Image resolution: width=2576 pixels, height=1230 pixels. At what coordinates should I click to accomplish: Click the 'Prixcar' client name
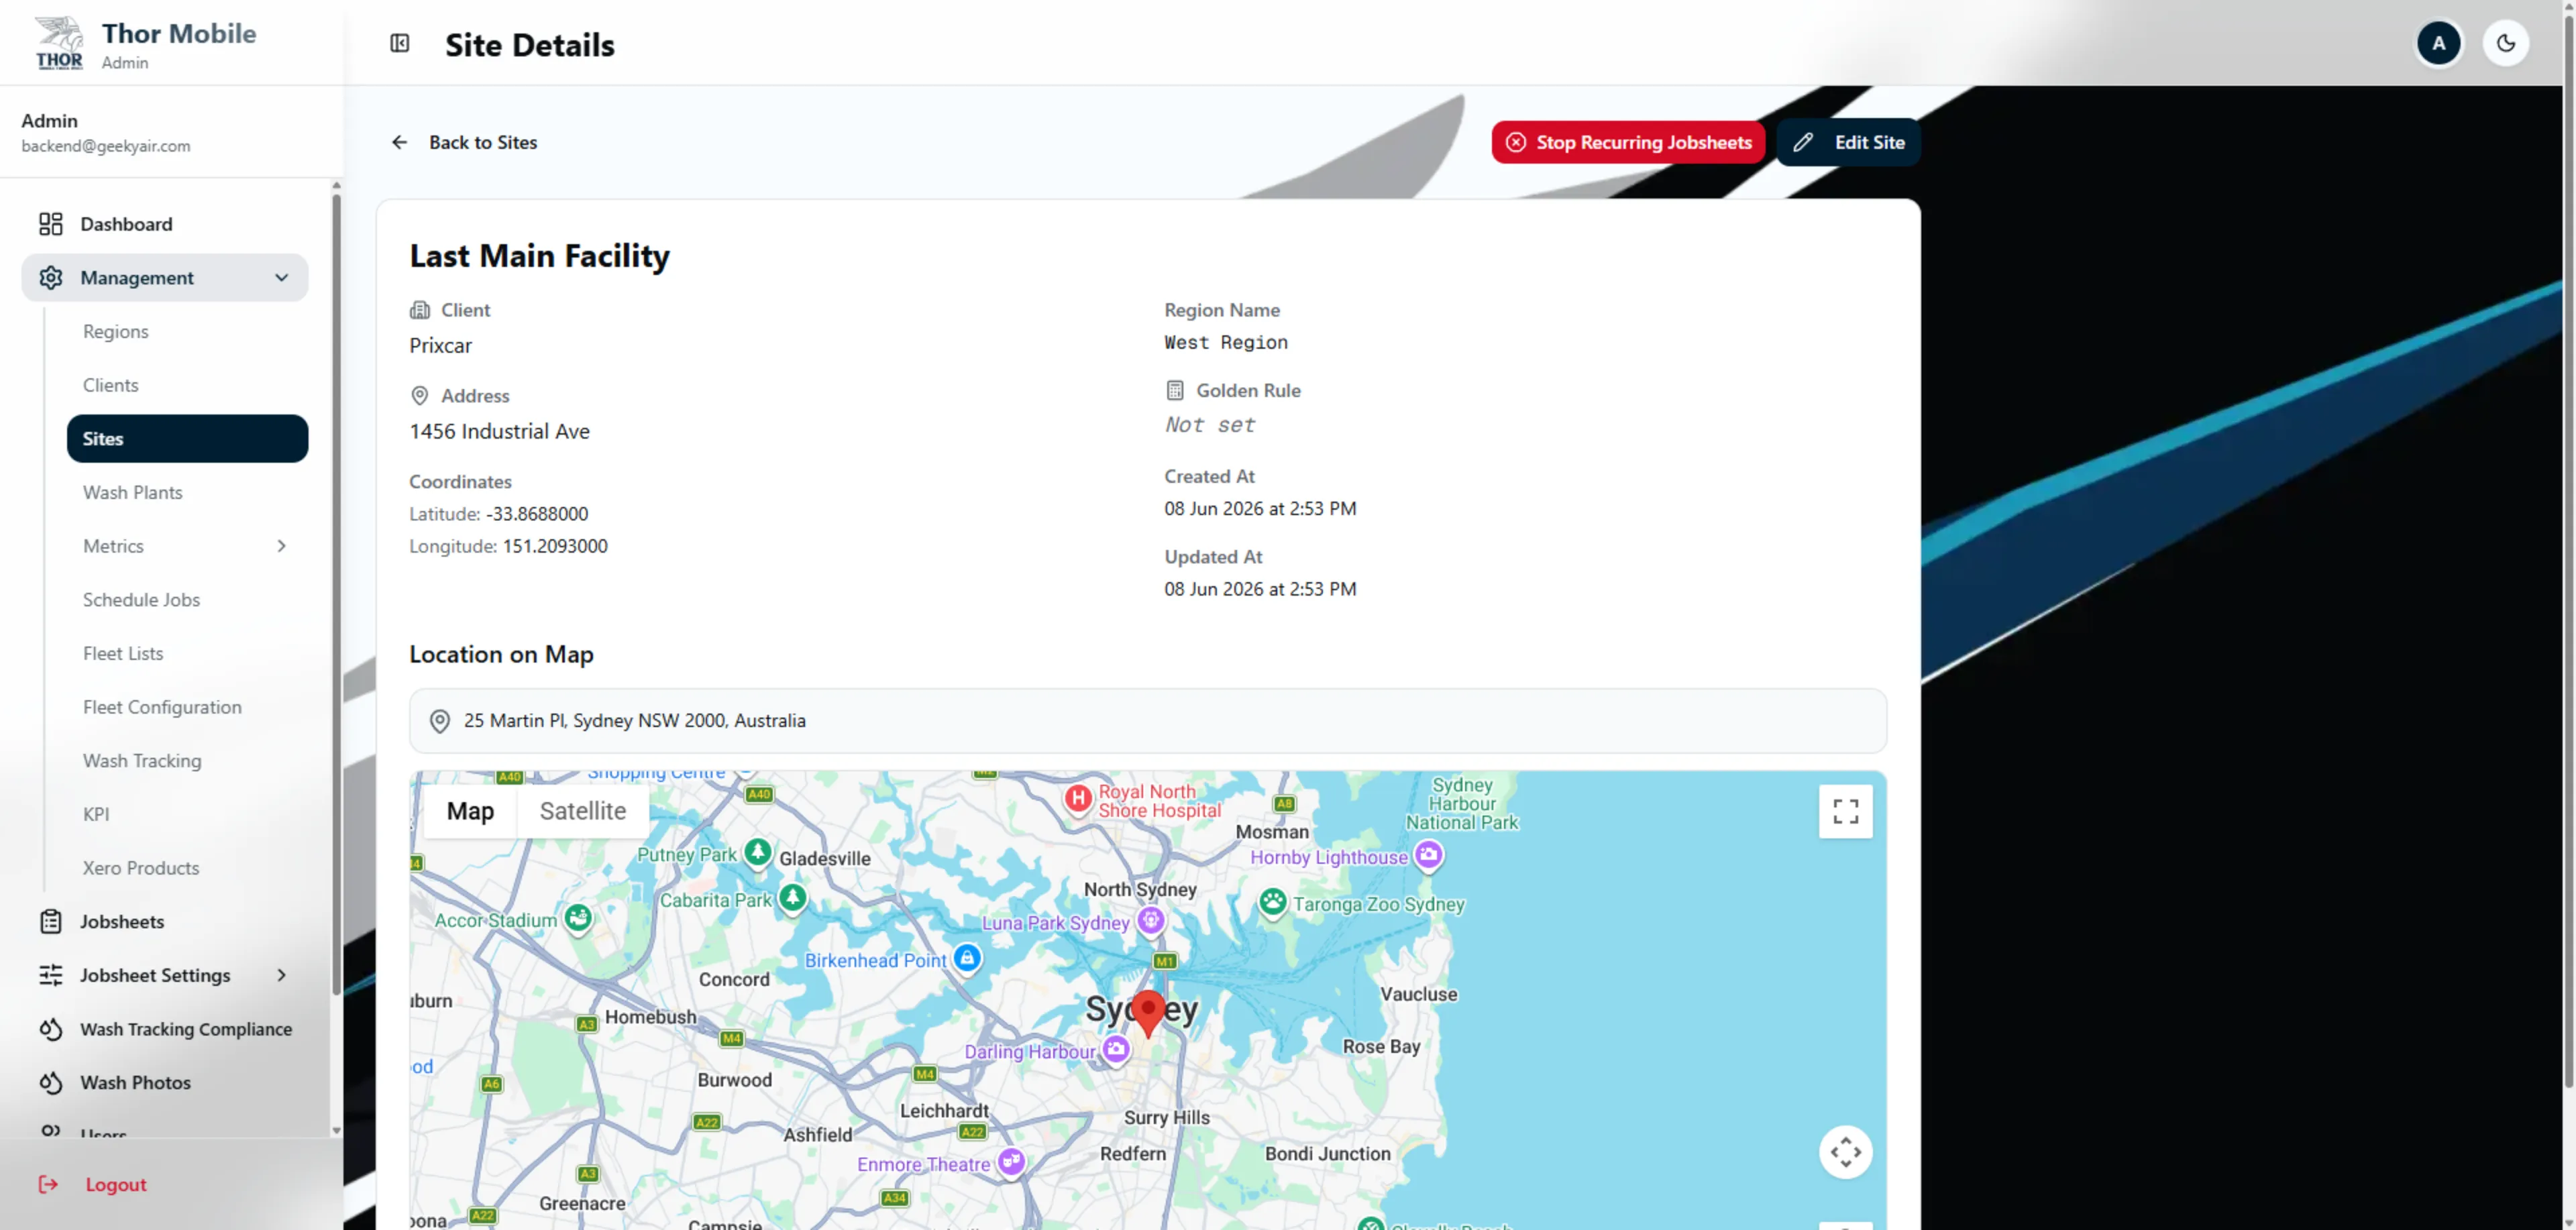click(x=440, y=346)
